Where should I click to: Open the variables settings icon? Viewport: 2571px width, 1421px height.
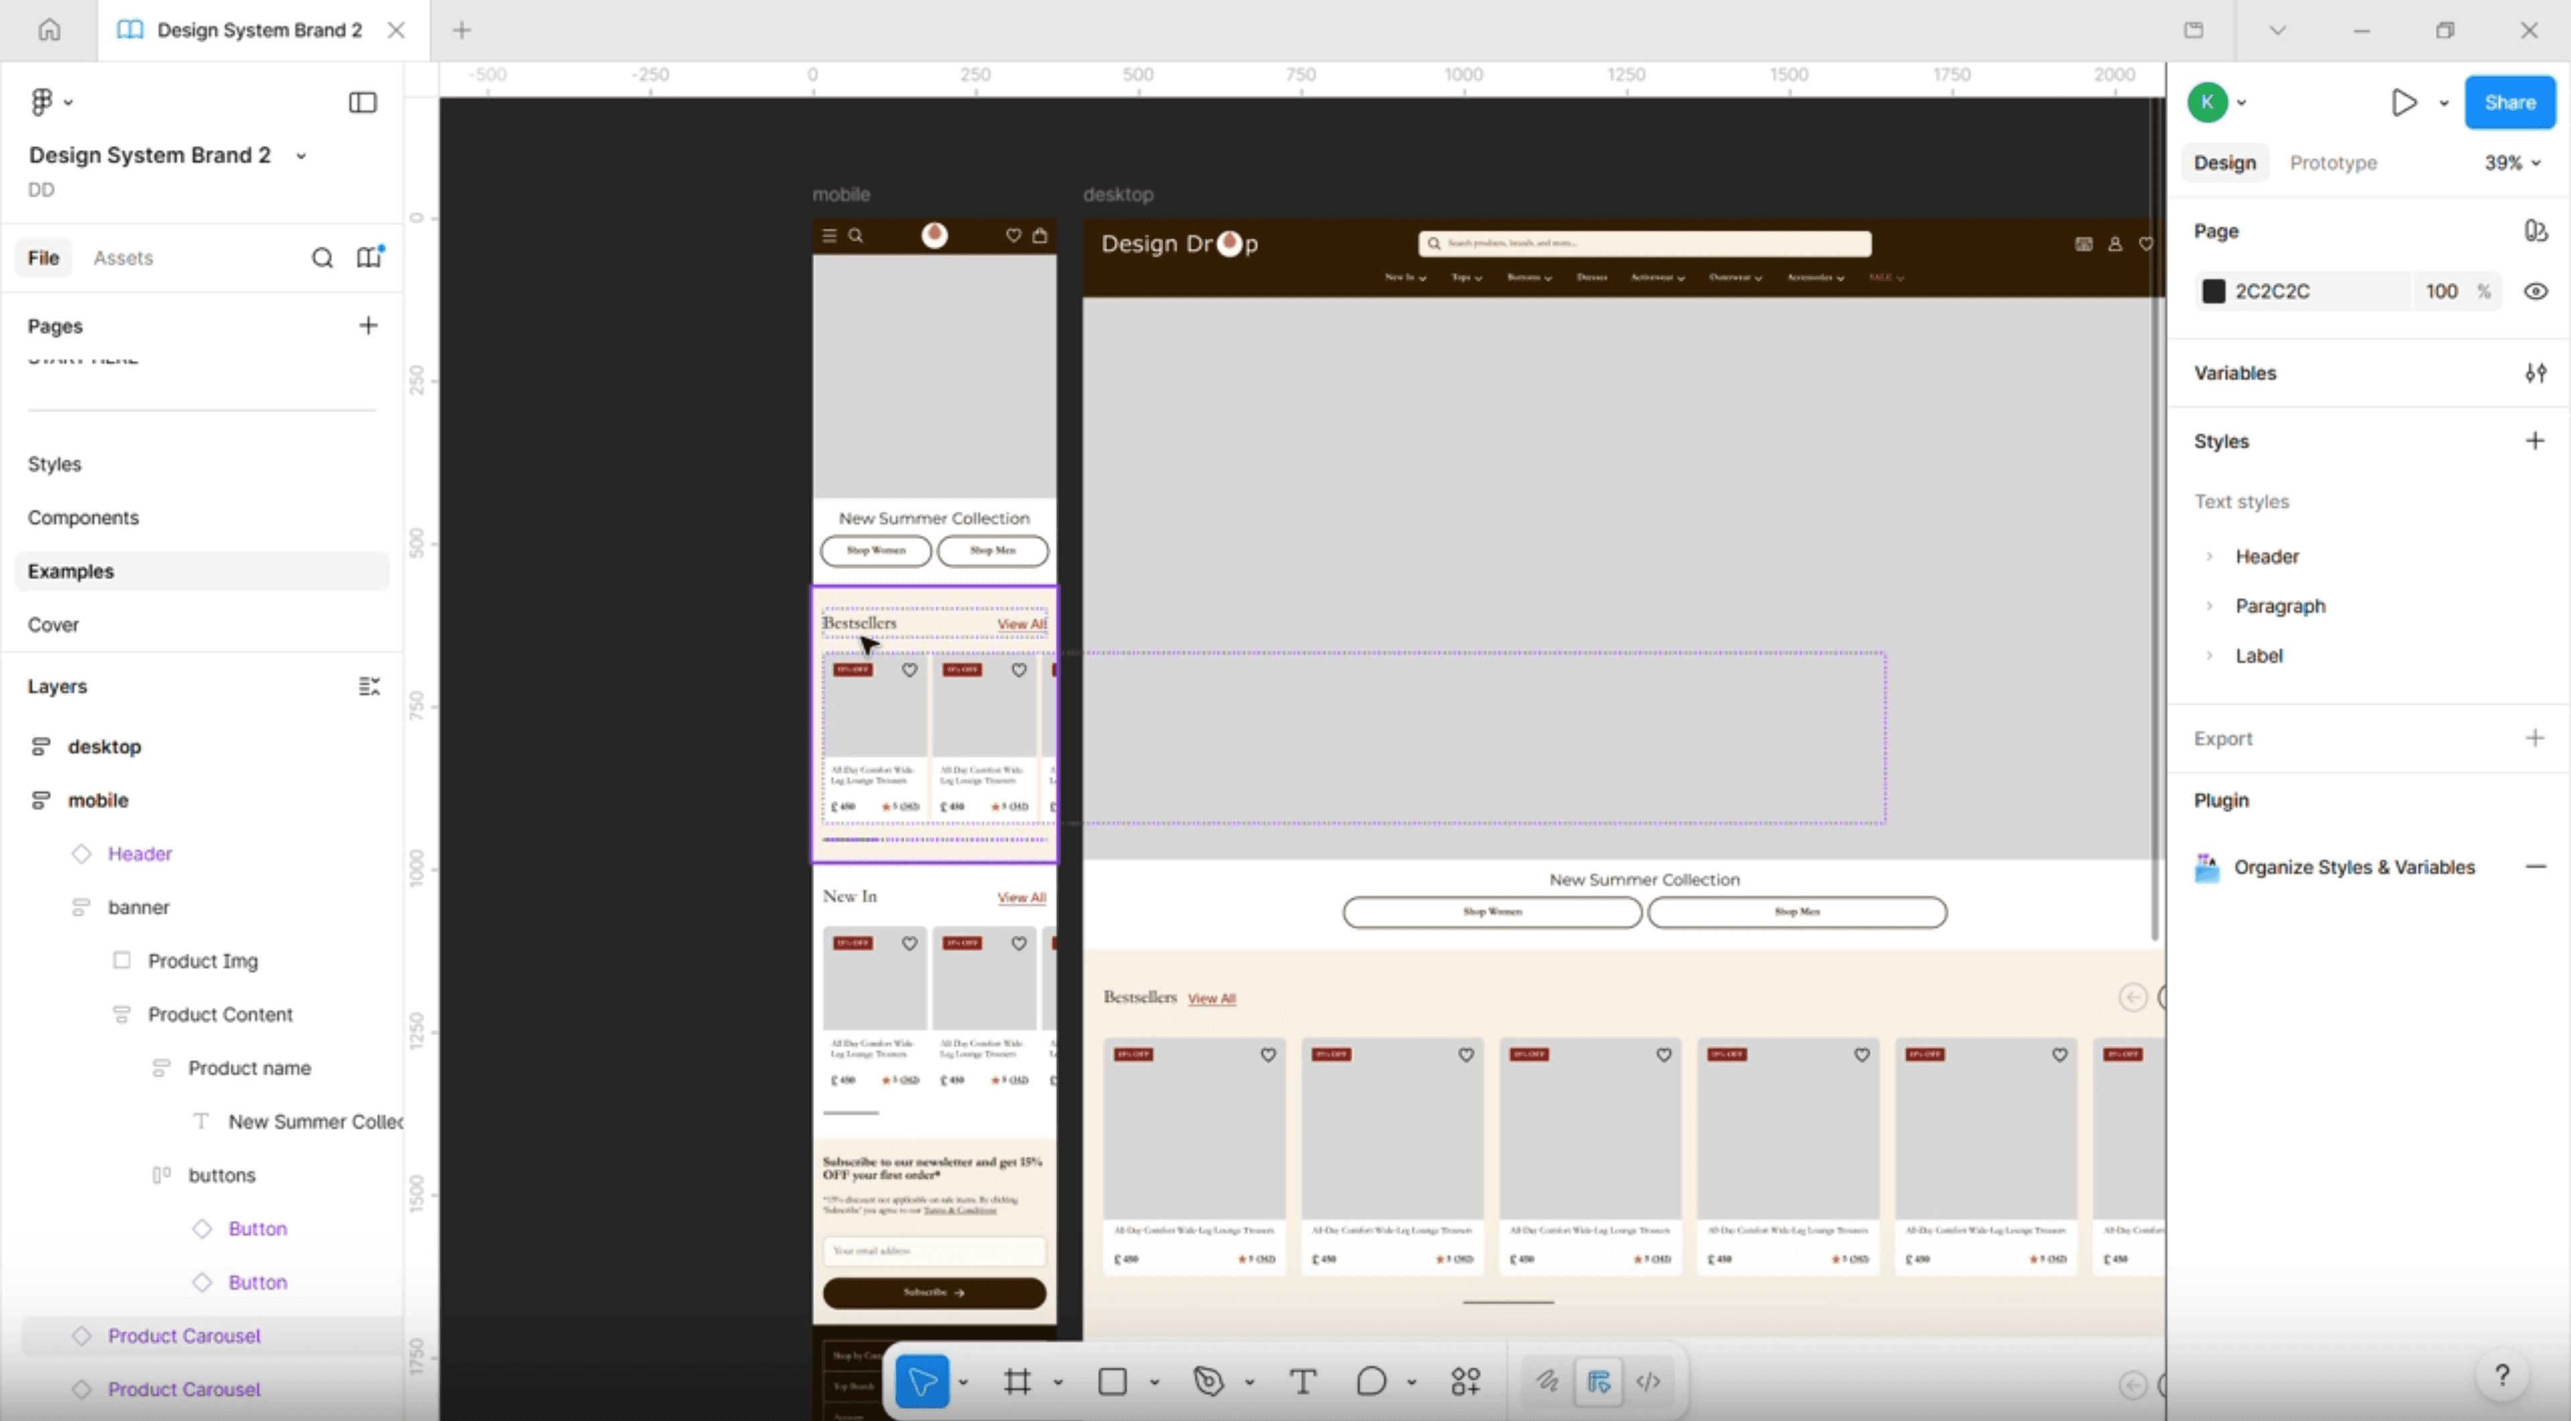pos(2535,373)
